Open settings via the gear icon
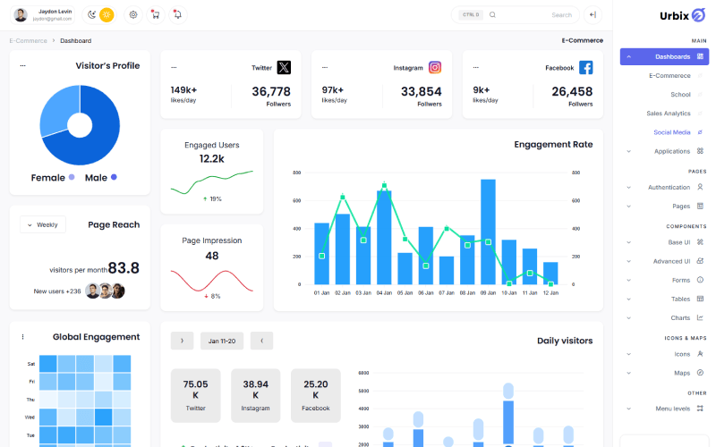Image resolution: width=716 pixels, height=447 pixels. 133,14
